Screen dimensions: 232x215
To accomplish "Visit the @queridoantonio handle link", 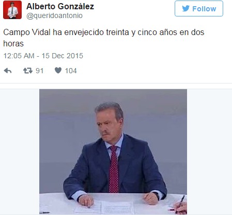I will (x=54, y=15).
